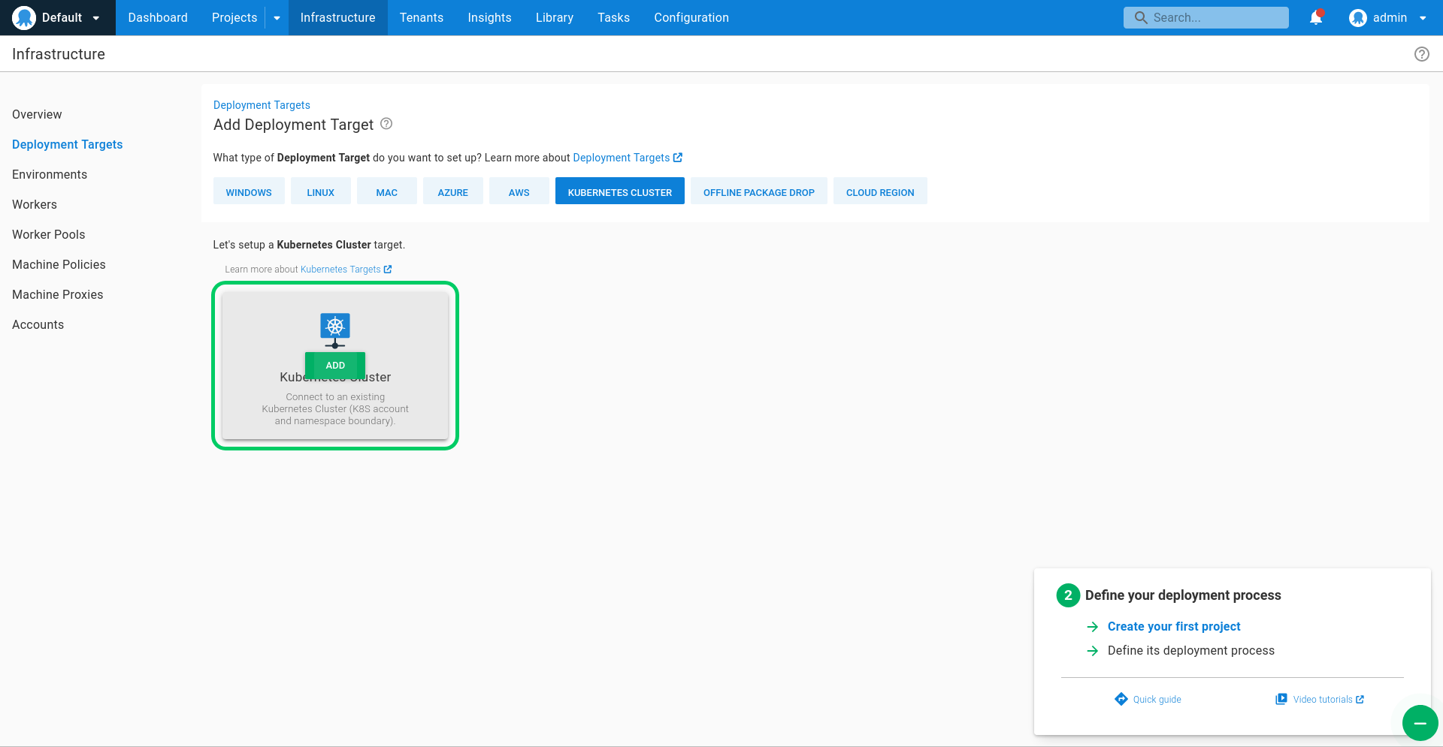Open Machine Proxies in sidebar
The image size is (1443, 747).
pyautogui.click(x=58, y=294)
